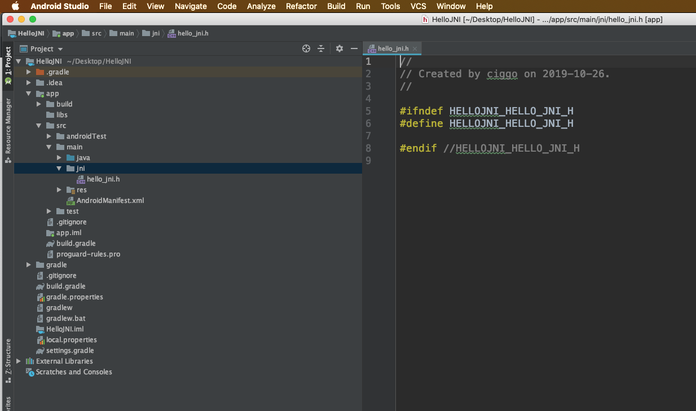Viewport: 696px width, 411px height.
Task: Click hello_jni.h breadcrumb in navigation bar
Action: click(188, 33)
